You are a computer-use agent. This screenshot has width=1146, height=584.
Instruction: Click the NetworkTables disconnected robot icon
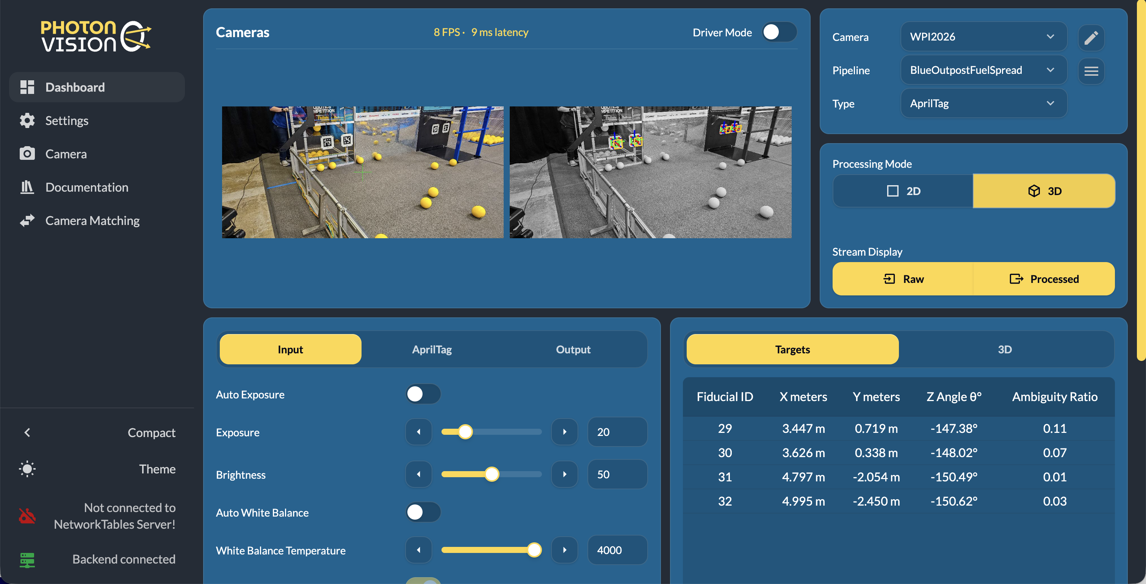pos(27,515)
